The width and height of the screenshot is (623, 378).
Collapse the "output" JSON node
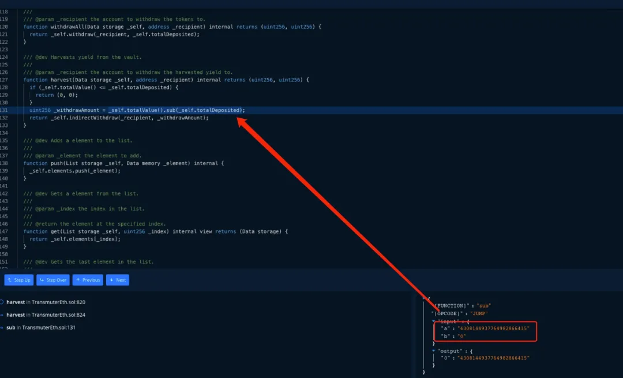434,351
